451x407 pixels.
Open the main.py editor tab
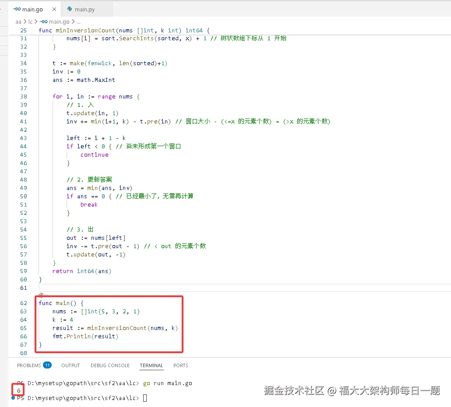pos(85,9)
